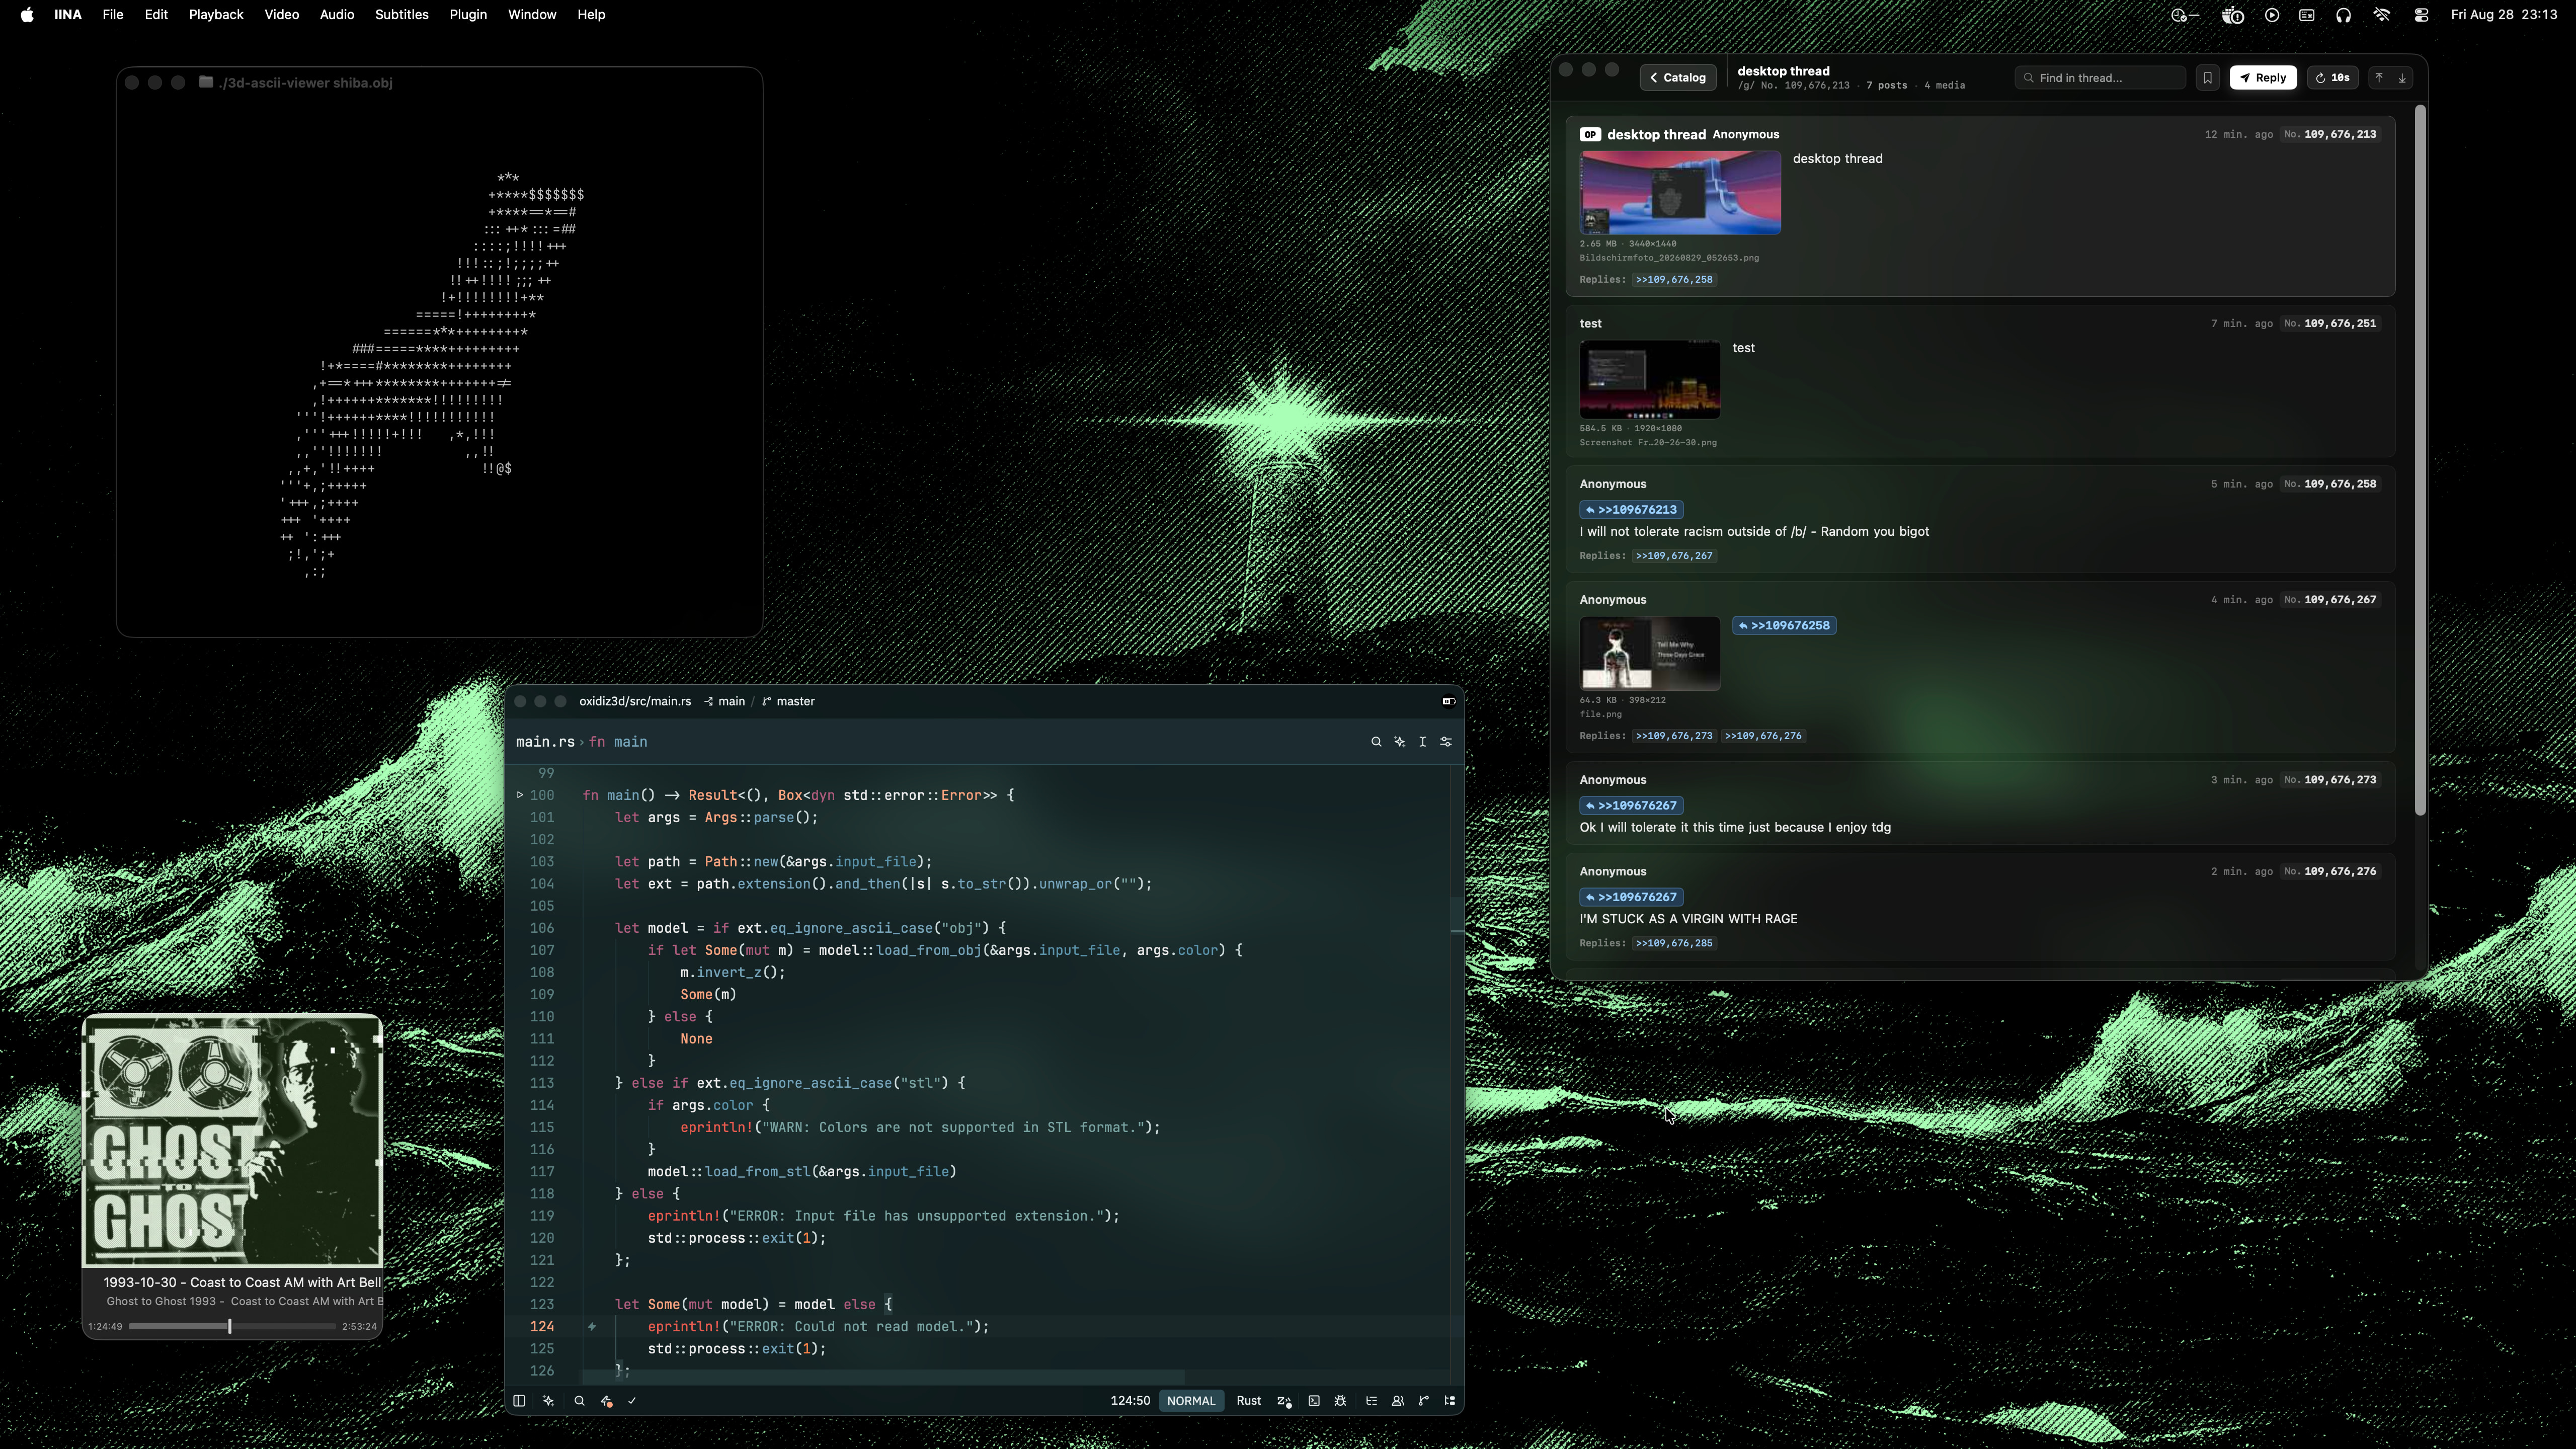
Task: Open the Video menu
Action: point(282,15)
